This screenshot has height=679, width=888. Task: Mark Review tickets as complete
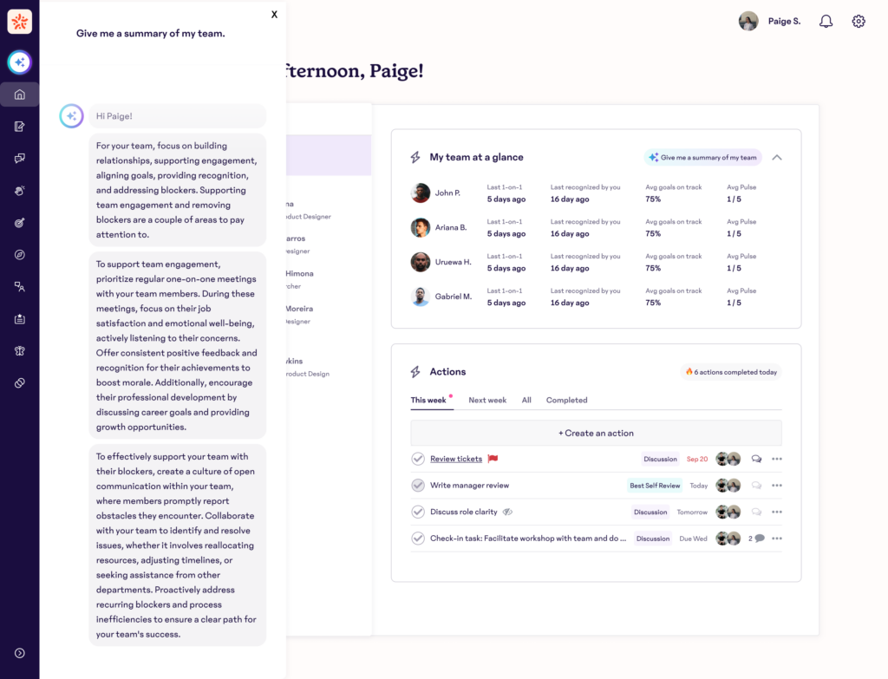tap(418, 459)
